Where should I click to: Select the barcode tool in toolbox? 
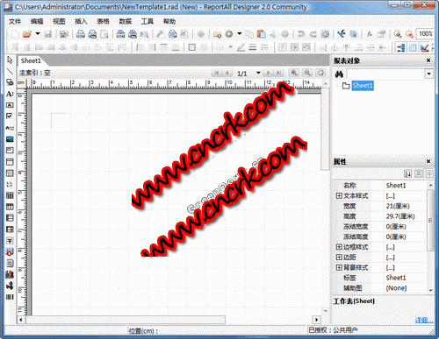click(x=10, y=297)
